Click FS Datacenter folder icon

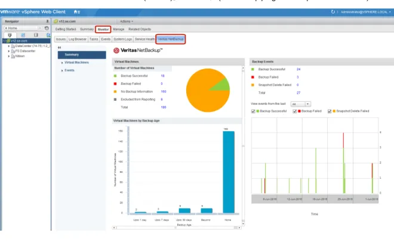point(13,51)
